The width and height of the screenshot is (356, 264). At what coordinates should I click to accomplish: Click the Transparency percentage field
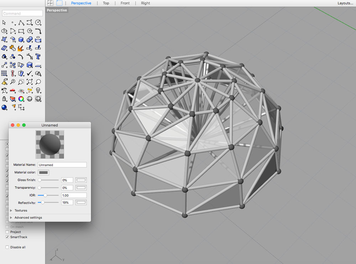pos(67,188)
